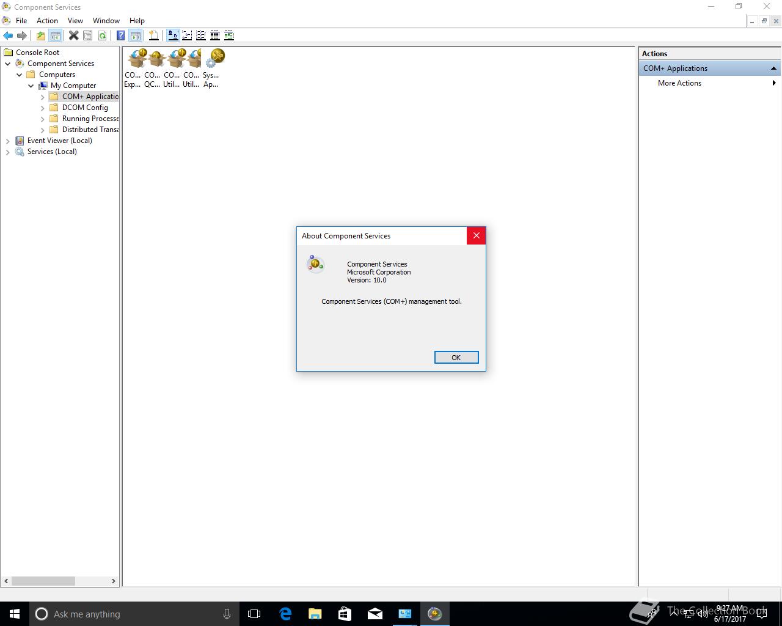Select COM+ Applications in the tree
This screenshot has width=782, height=626.
click(90, 97)
